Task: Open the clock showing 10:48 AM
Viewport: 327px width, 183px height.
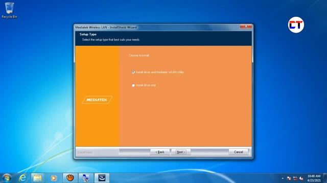Action: click(x=314, y=178)
